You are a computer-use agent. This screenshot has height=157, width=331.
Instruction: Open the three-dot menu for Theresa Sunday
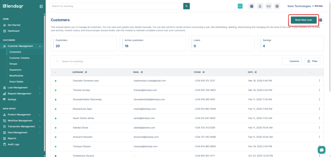point(319,90)
